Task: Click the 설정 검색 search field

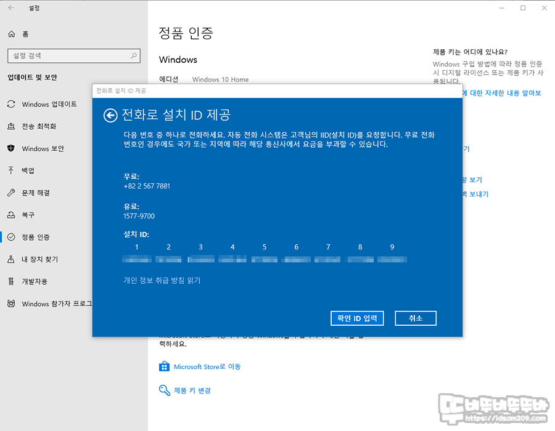Action: (x=74, y=56)
